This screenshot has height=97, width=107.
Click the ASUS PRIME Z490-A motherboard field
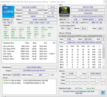coord(34,67)
